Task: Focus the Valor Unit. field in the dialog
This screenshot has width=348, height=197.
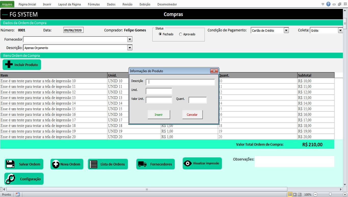Action: (159, 100)
